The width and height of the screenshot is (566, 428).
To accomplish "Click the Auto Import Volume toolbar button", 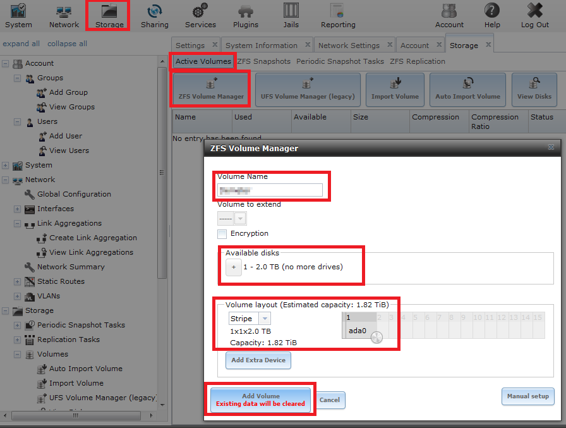I will (x=468, y=90).
